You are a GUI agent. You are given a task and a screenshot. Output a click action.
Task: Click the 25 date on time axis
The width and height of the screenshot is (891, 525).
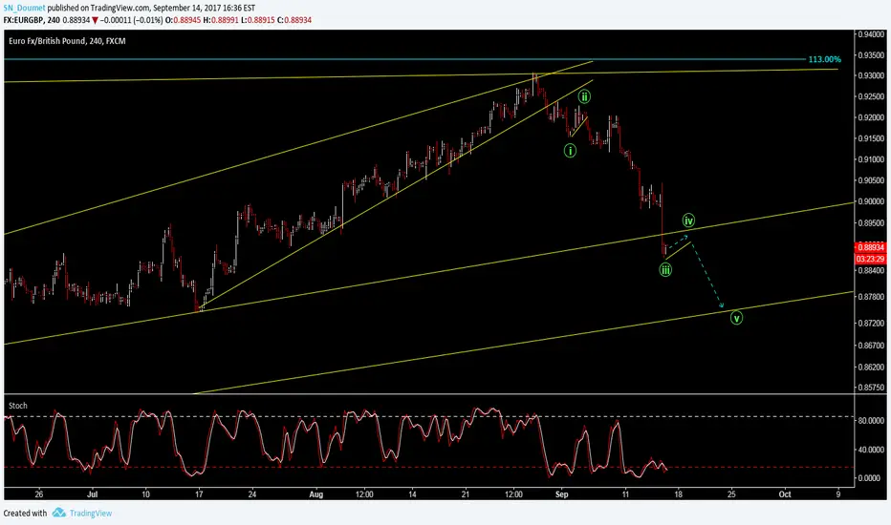point(731,494)
